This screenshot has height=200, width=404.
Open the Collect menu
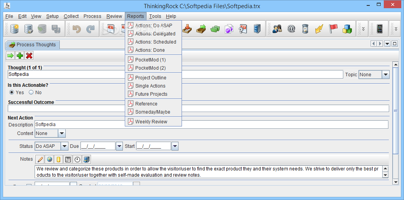(x=71, y=16)
